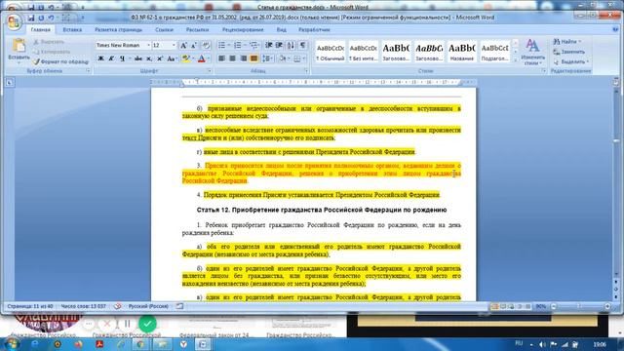Click spell-check status icon in status bar
The image size is (624, 351).
(x=117, y=306)
